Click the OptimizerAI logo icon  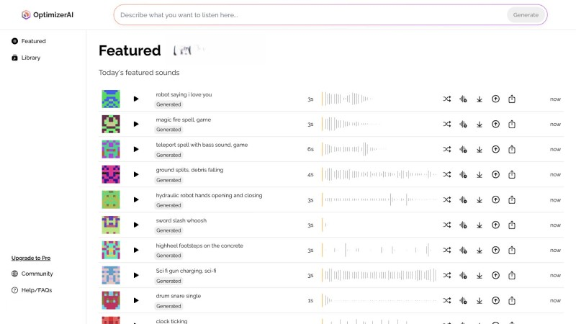(x=26, y=14)
